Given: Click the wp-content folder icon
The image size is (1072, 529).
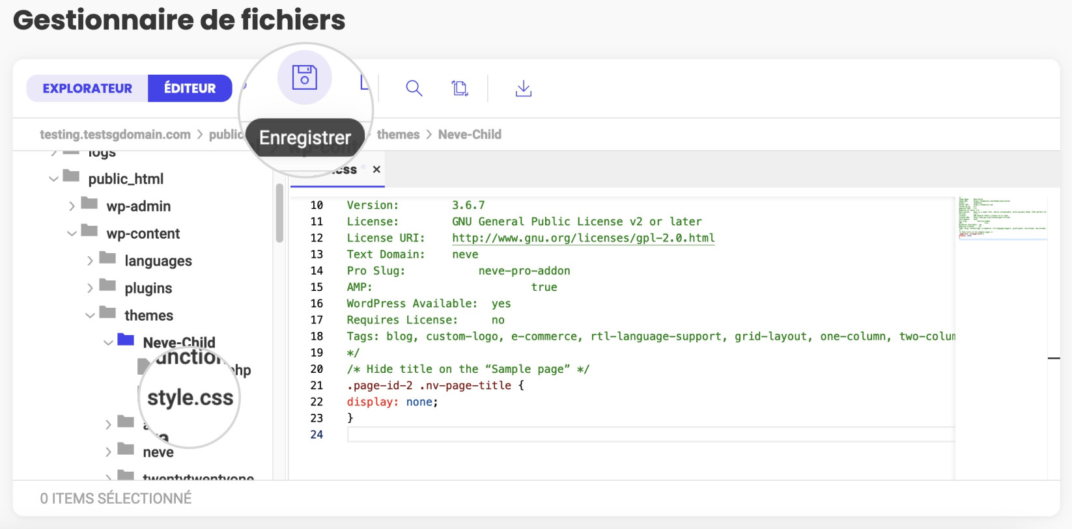Looking at the screenshot, I should click(89, 230).
